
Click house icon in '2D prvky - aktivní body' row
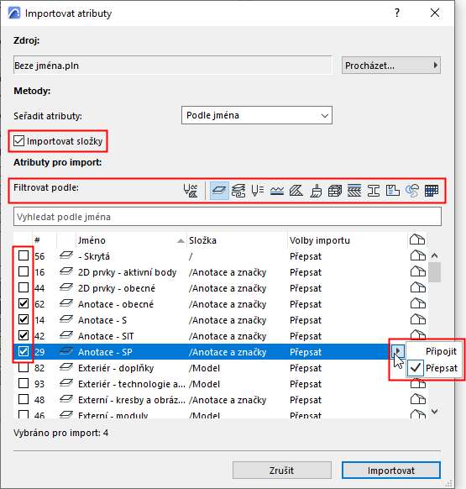pyautogui.click(x=417, y=271)
